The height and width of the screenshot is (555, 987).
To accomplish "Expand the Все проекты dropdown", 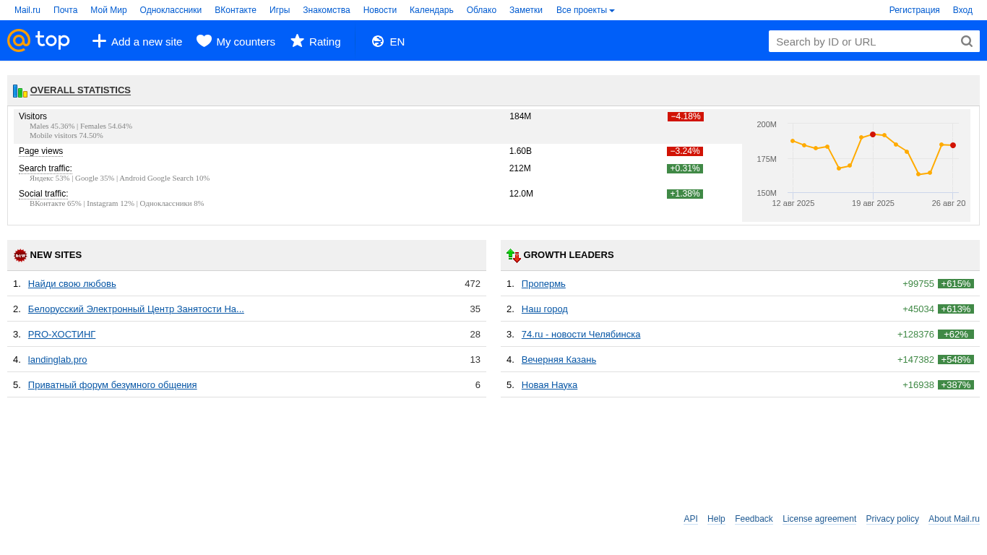I will click(585, 10).
